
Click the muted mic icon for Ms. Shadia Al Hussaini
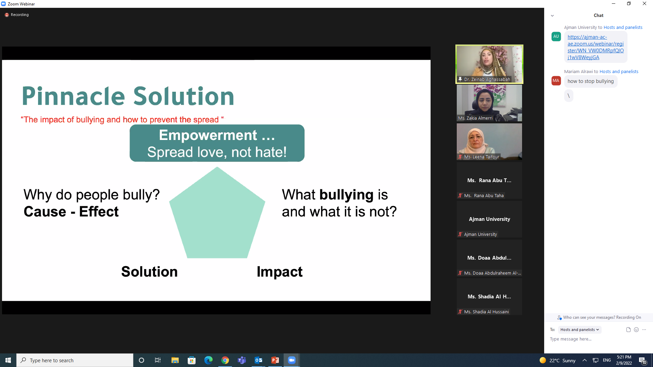[460, 312]
